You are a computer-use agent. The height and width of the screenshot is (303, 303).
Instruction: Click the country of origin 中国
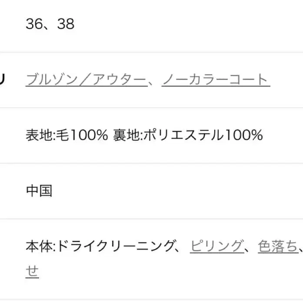click(39, 191)
